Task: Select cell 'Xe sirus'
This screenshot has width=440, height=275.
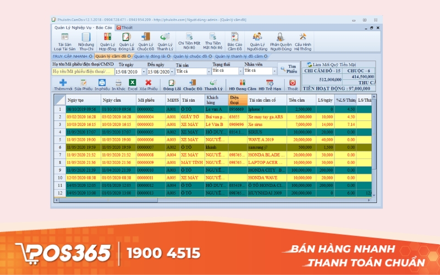Action: click(x=267, y=124)
